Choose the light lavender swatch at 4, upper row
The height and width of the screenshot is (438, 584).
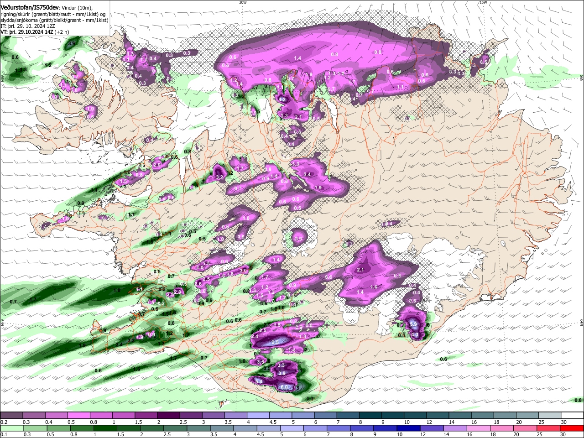point(257,416)
